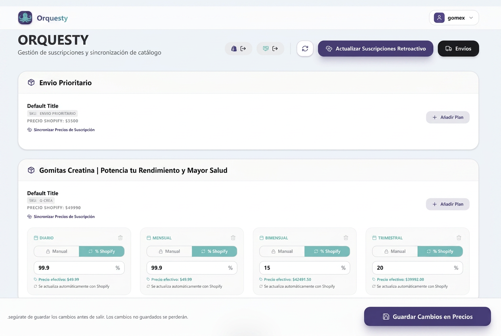
Task: Click the refresh icon button in header
Action: (305, 49)
